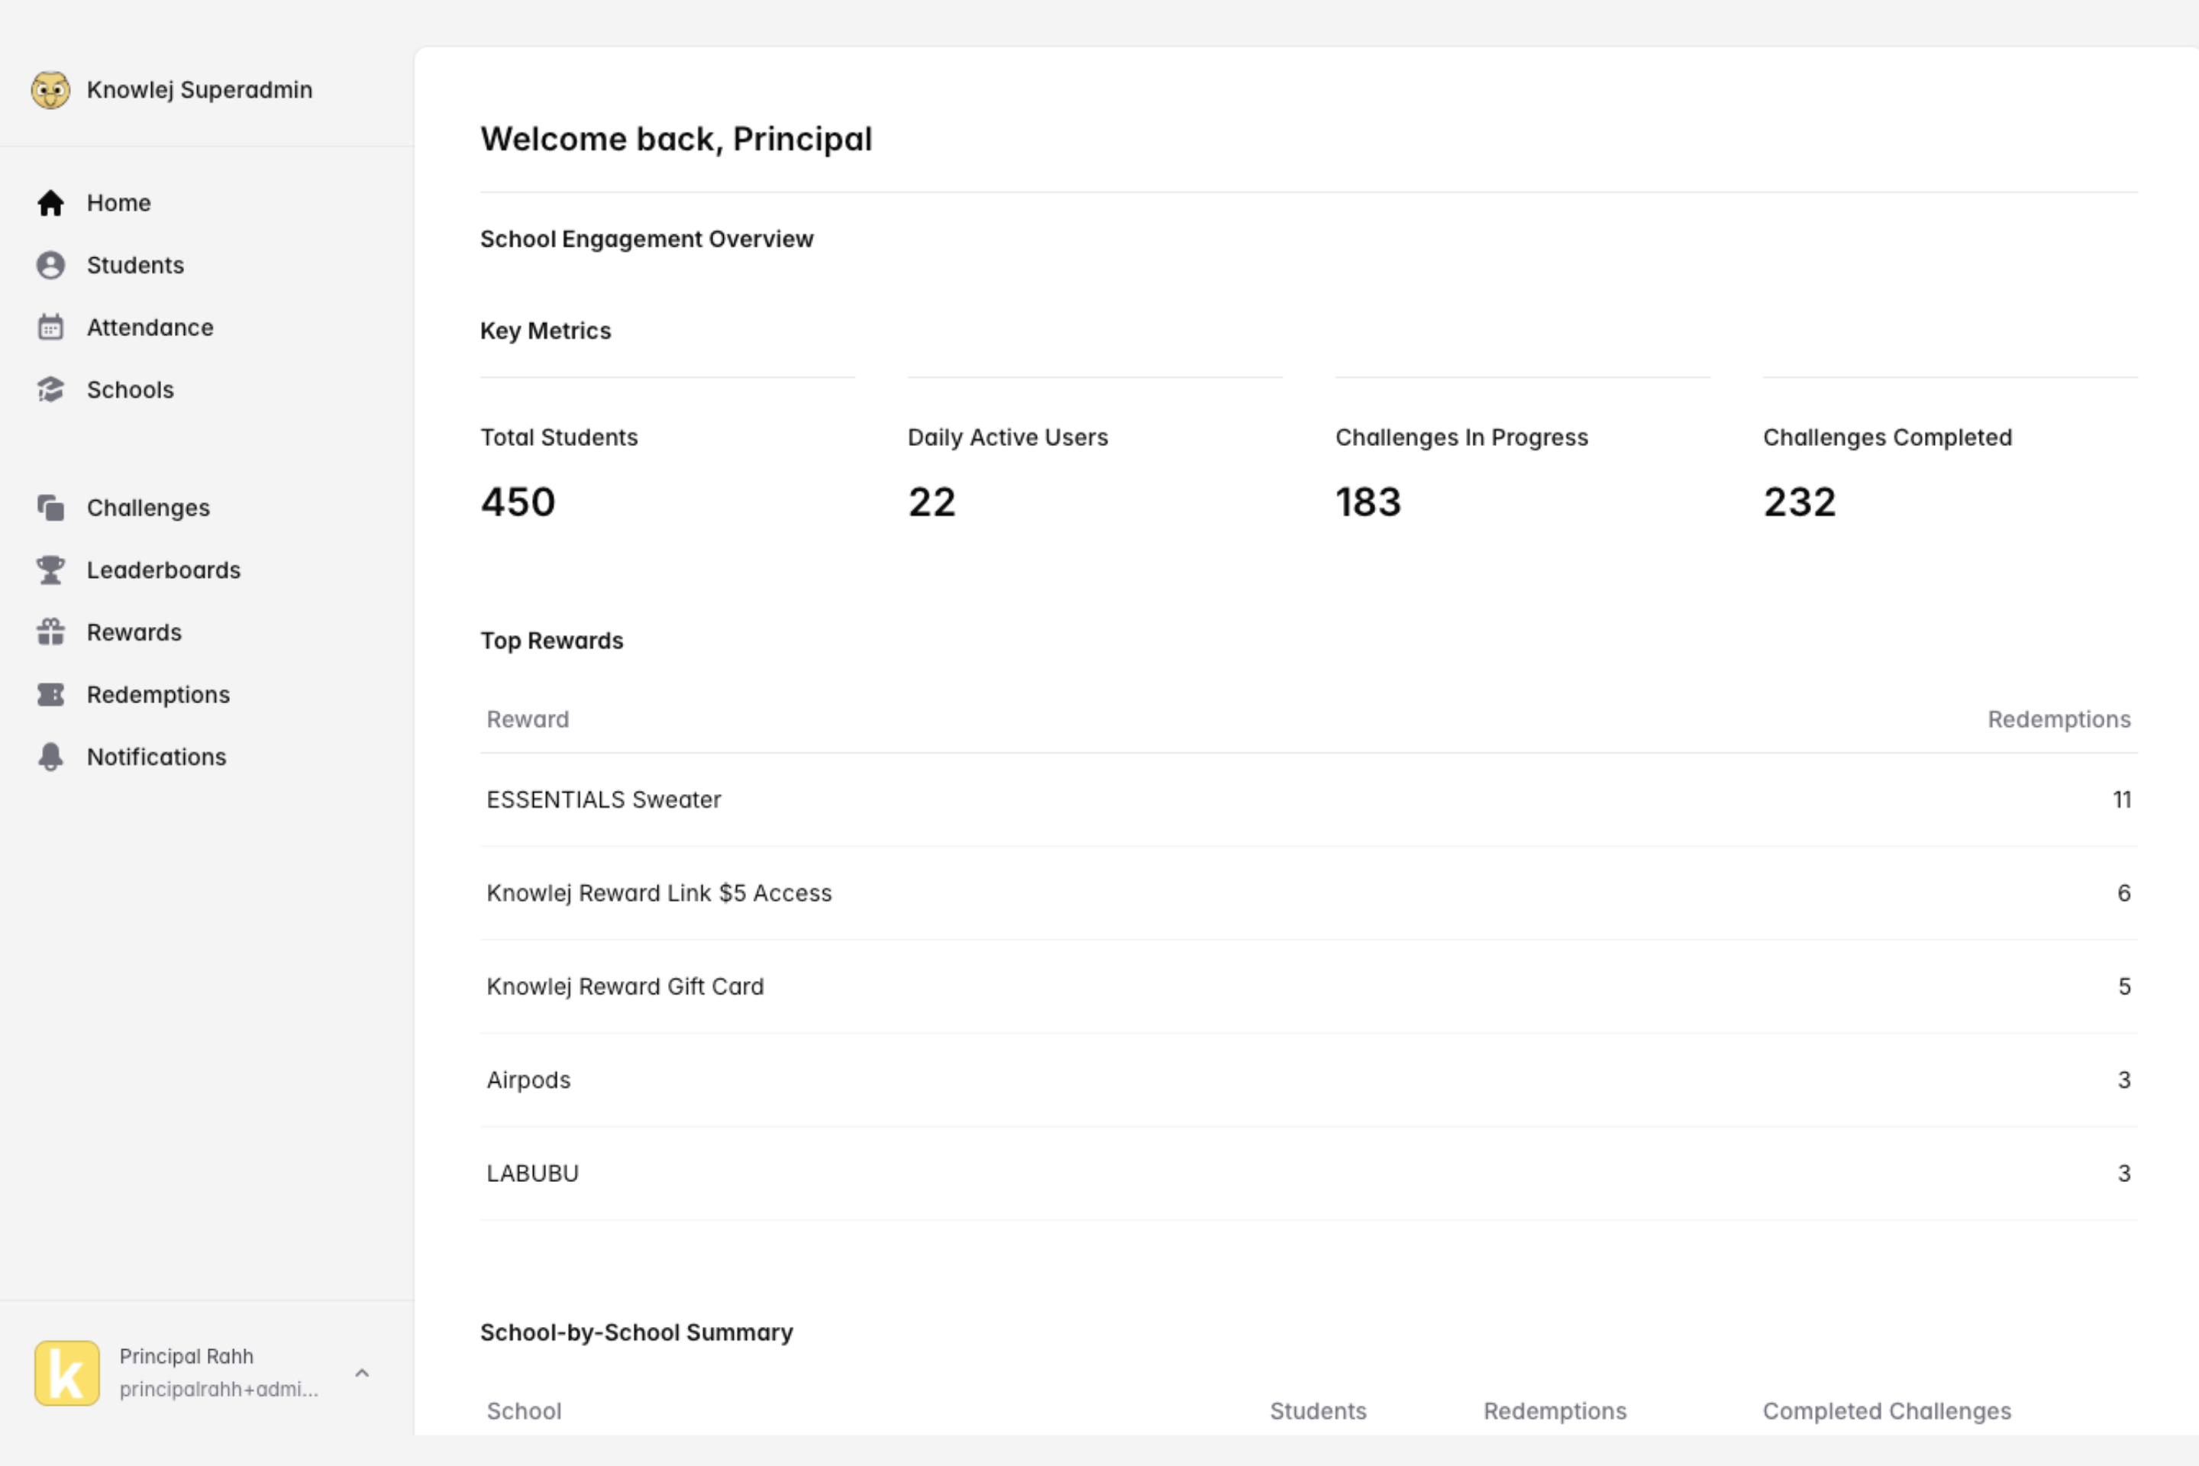Click the Leaderboards trophy icon
The width and height of the screenshot is (2199, 1466).
coord(50,570)
